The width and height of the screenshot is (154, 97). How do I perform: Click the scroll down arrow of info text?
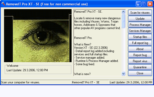coord(123,74)
